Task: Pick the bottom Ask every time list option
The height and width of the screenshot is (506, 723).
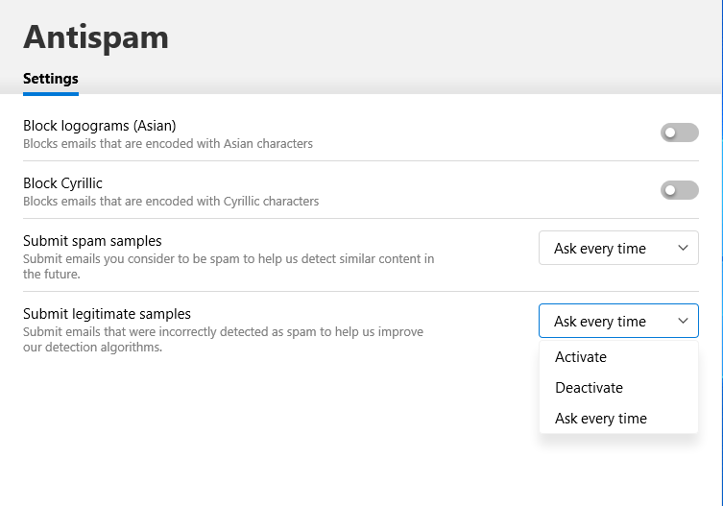Action: [601, 419]
